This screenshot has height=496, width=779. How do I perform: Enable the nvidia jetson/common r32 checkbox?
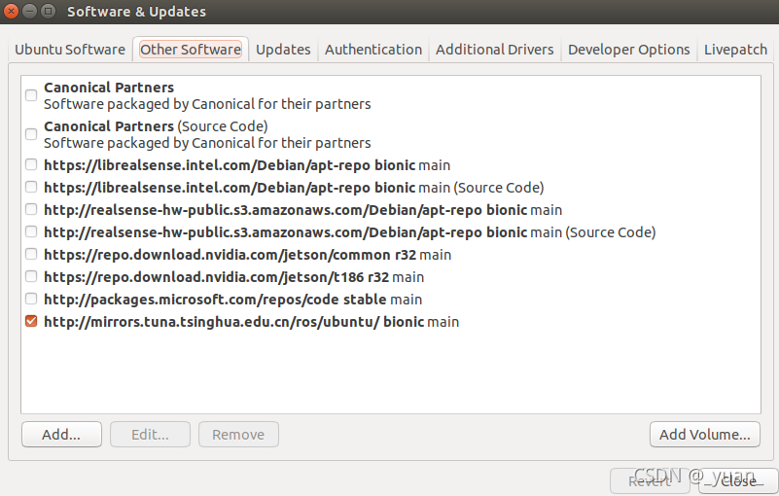coord(31,254)
